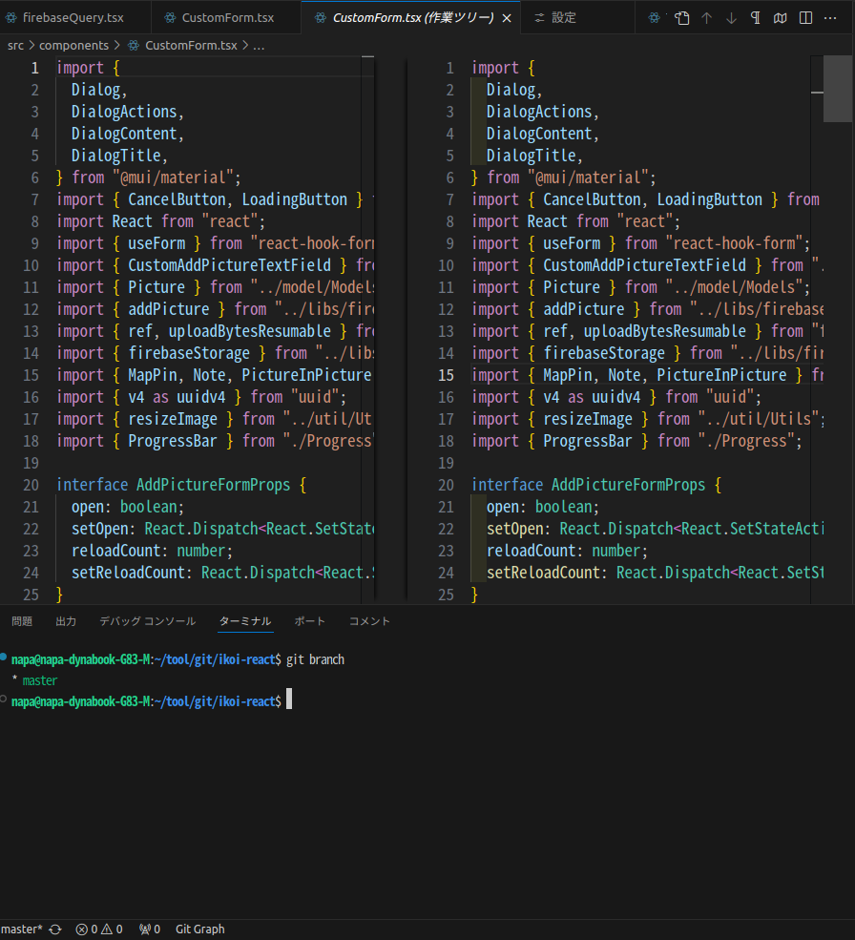Image resolution: width=855 pixels, height=940 pixels.
Task: Click the 'master' branch output in terminal
Action: 39,680
